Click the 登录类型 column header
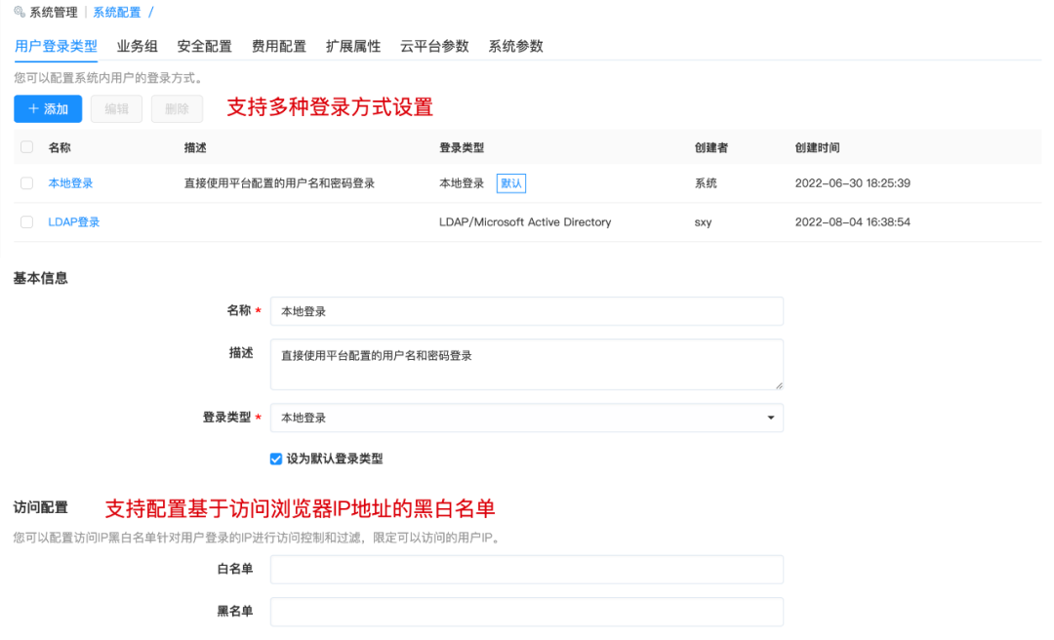 (461, 147)
